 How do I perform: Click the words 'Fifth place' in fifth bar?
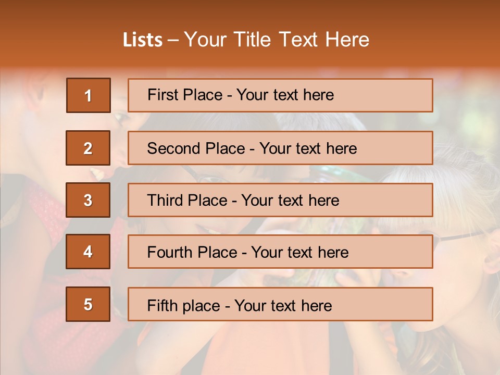click(x=184, y=306)
